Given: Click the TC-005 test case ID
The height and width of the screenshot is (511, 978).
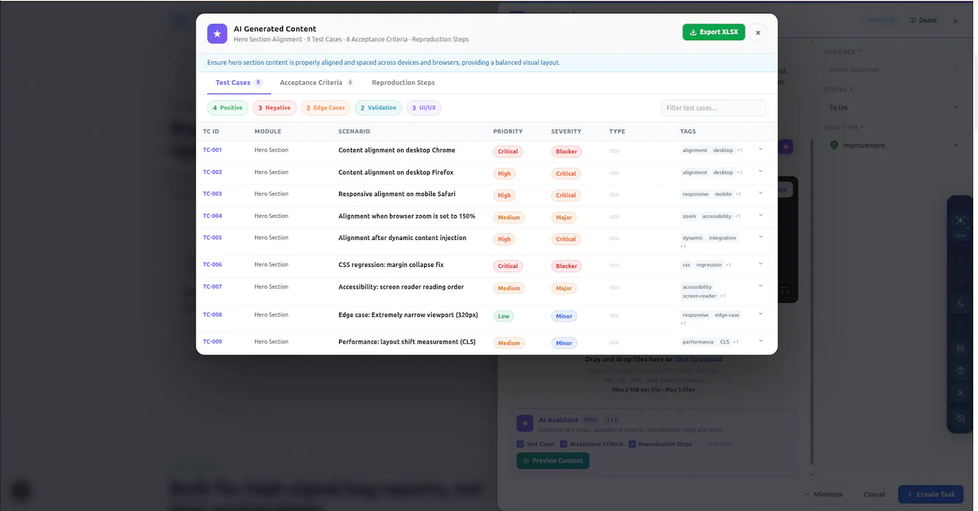Looking at the screenshot, I should 212,238.
